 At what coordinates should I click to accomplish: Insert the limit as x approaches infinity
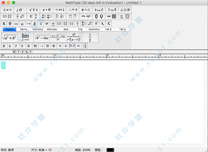[x=25, y=37]
